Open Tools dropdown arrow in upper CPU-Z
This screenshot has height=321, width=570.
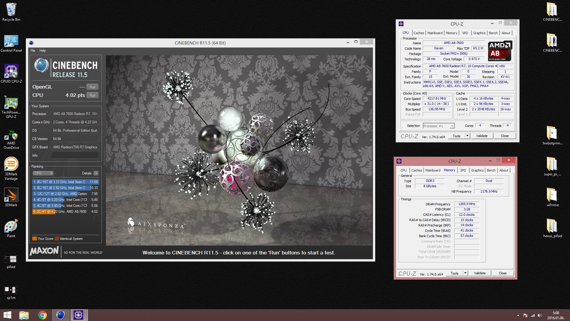(x=467, y=136)
